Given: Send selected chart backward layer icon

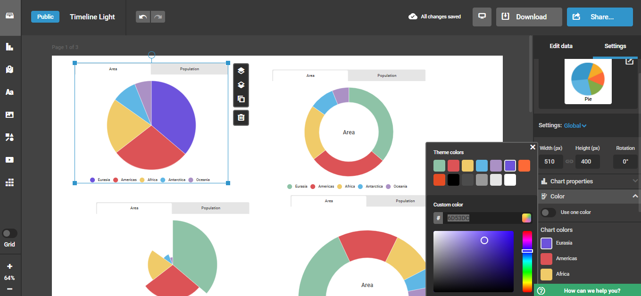Looking at the screenshot, I should [241, 85].
